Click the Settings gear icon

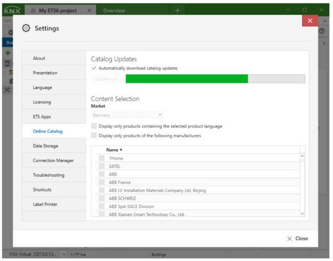(x=26, y=28)
